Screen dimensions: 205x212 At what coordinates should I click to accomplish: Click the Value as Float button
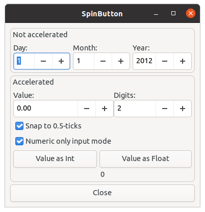point(145,159)
